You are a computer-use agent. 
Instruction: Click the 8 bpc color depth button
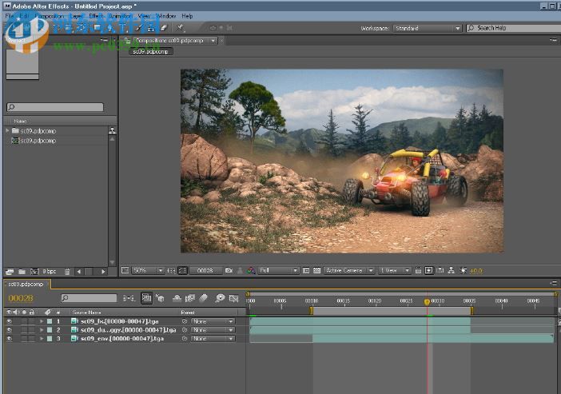coord(49,272)
